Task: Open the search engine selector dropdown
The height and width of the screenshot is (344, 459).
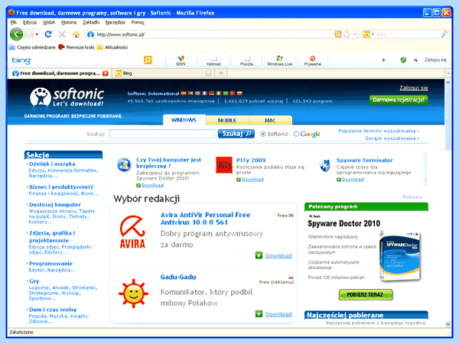Action: tap(373, 34)
